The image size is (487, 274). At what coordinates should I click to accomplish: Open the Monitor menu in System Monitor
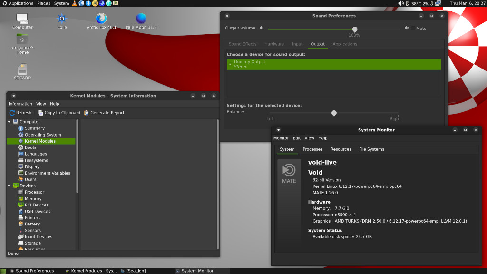281,138
